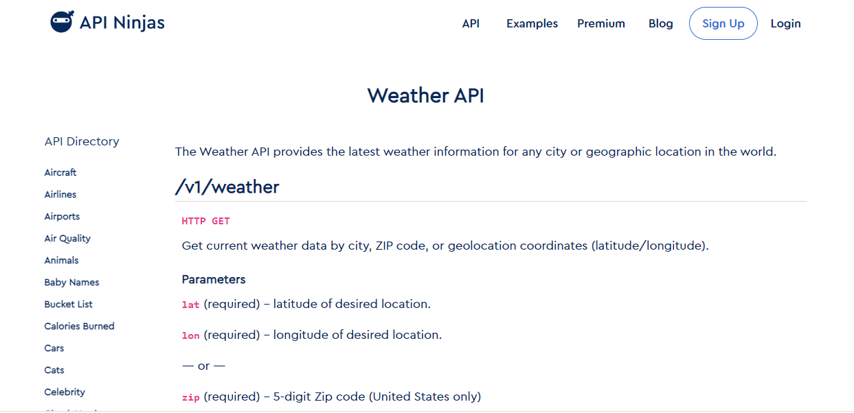Visit the Blog from the navbar
The image size is (854, 413).
(661, 23)
